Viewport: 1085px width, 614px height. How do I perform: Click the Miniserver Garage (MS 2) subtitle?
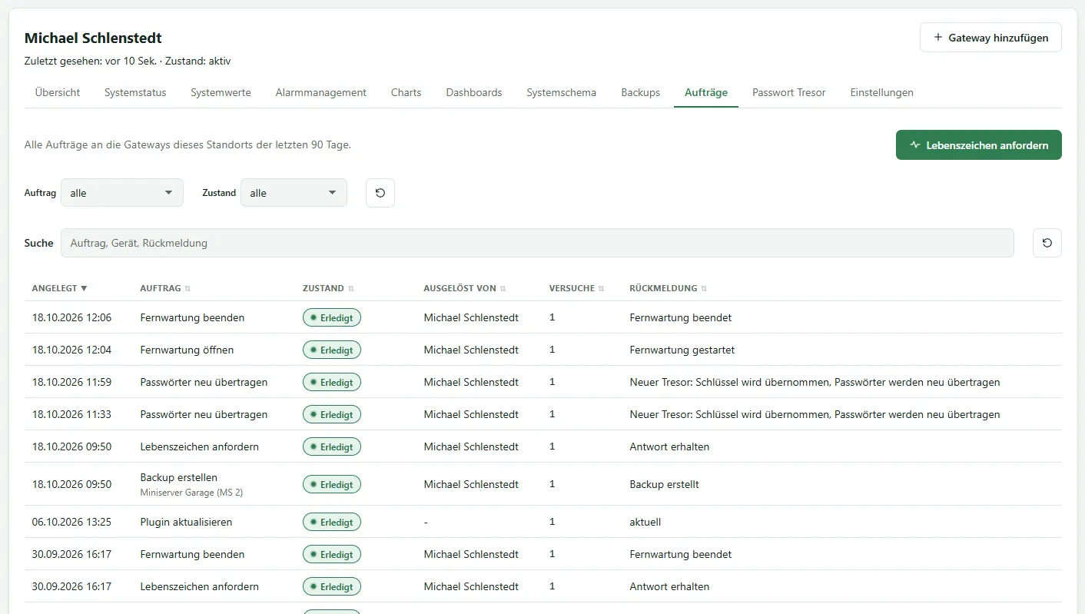191,493
